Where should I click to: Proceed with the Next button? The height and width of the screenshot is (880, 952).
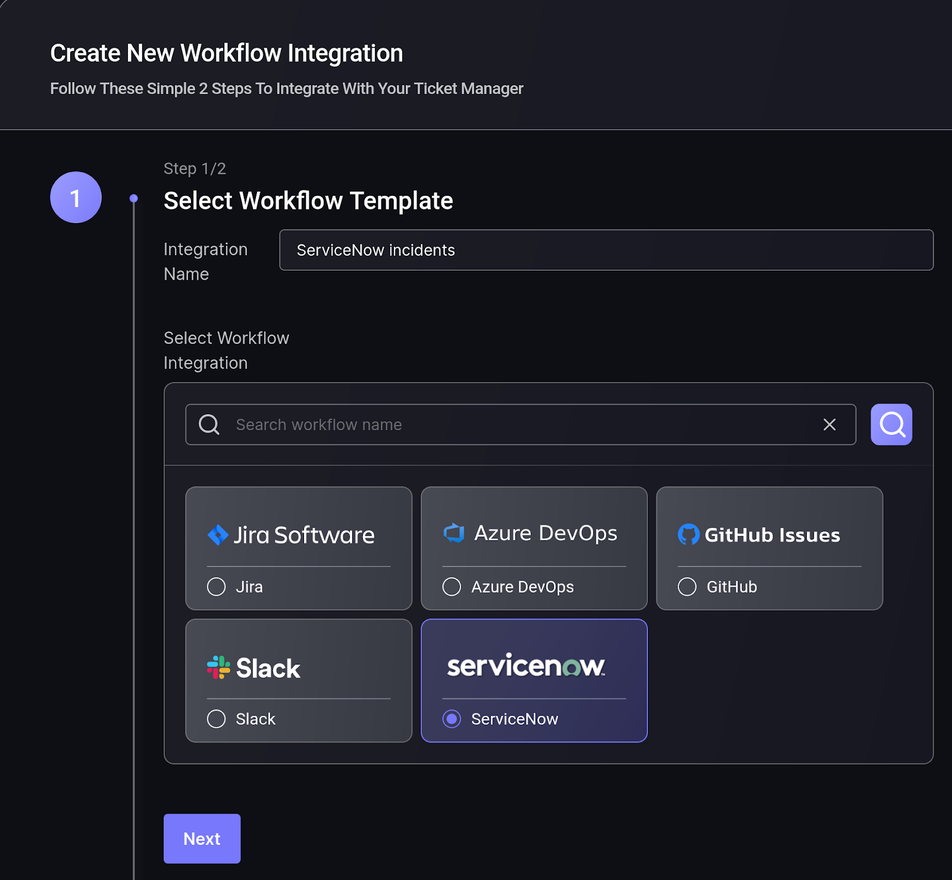202,838
